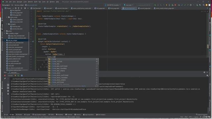Collapse the navigator folder

[x=7, y=24]
